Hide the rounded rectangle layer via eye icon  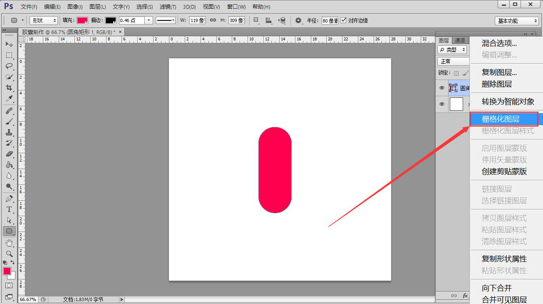coord(442,88)
